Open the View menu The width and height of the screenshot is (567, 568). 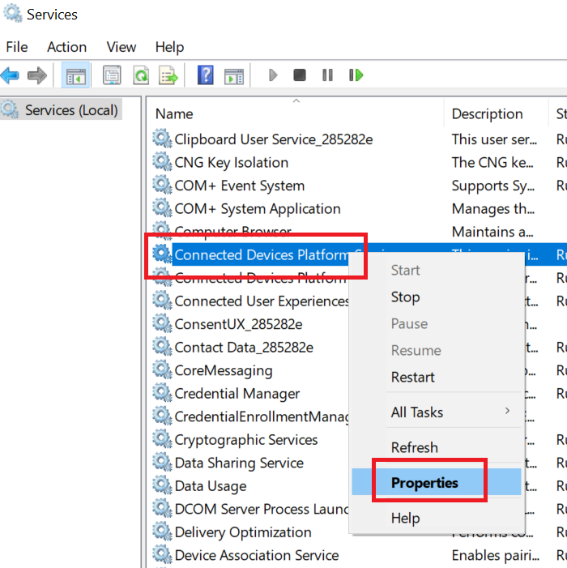coord(122,47)
